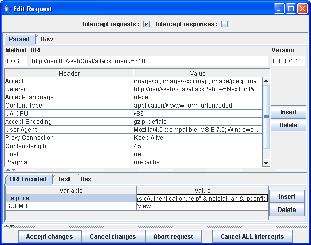Open the Text body tab
Image resolution: width=311 pixels, height=245 pixels.
pyautogui.click(x=64, y=179)
